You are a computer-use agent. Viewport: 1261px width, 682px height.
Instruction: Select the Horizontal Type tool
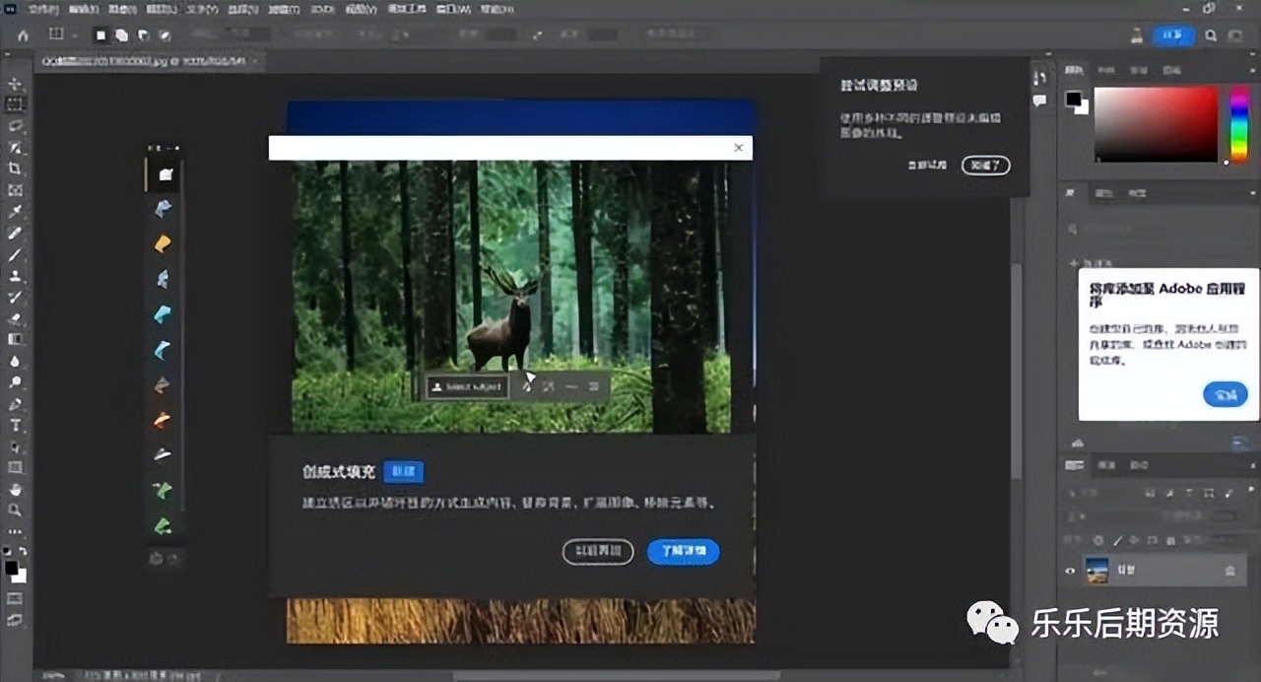click(x=15, y=426)
